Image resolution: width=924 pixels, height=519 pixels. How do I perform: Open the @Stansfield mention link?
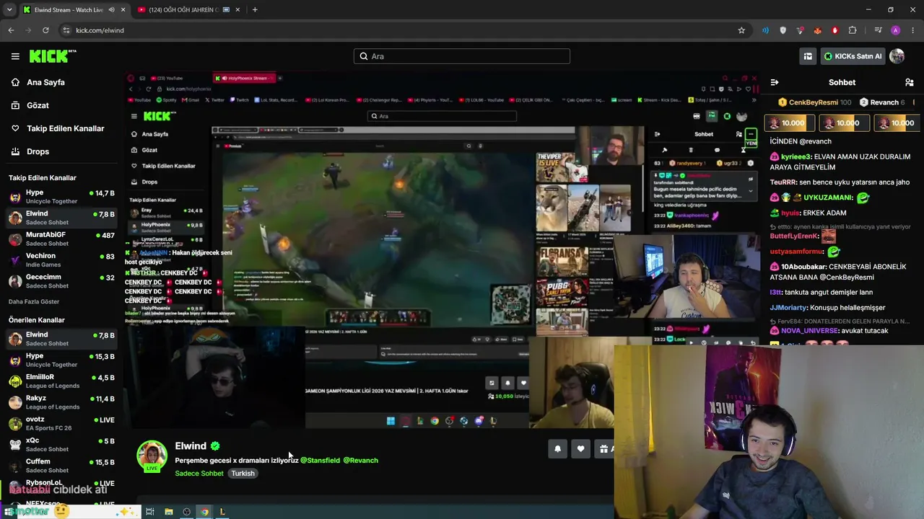(x=320, y=461)
